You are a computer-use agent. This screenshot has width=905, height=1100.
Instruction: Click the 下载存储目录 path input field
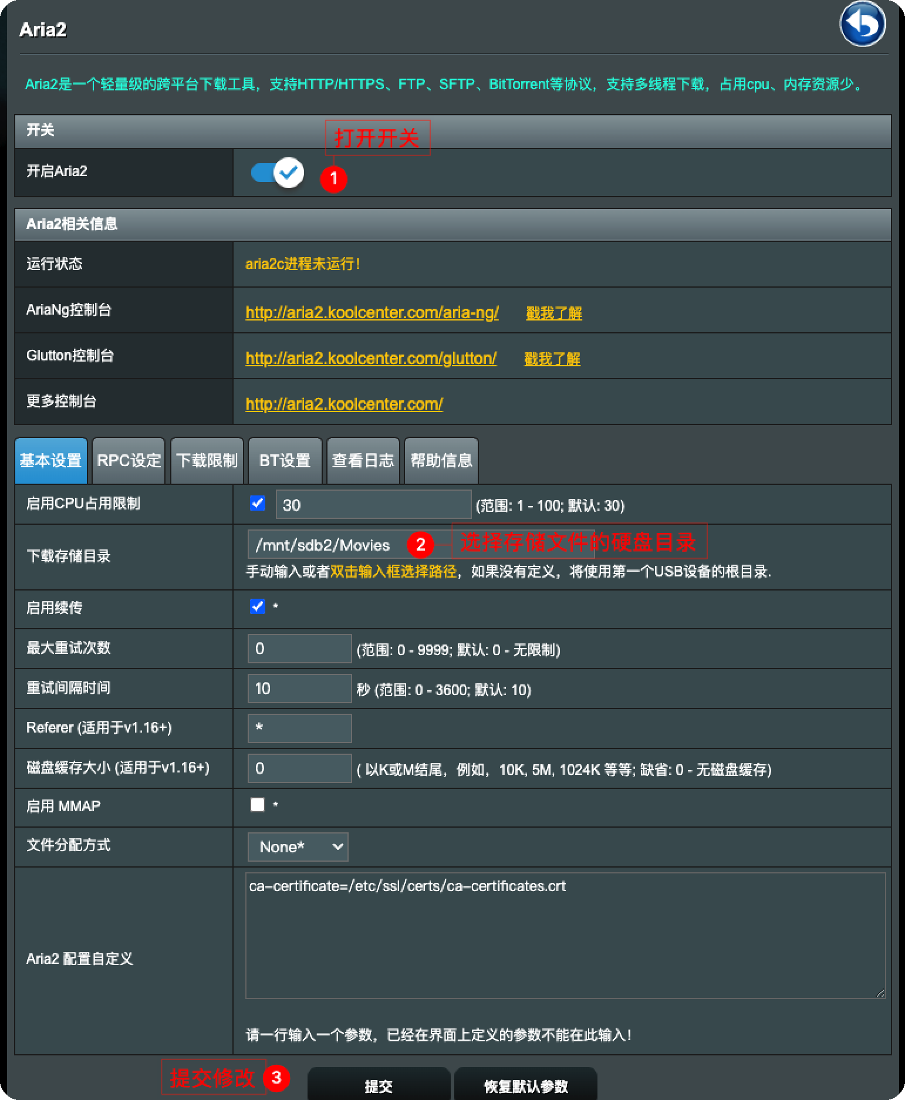coord(421,544)
